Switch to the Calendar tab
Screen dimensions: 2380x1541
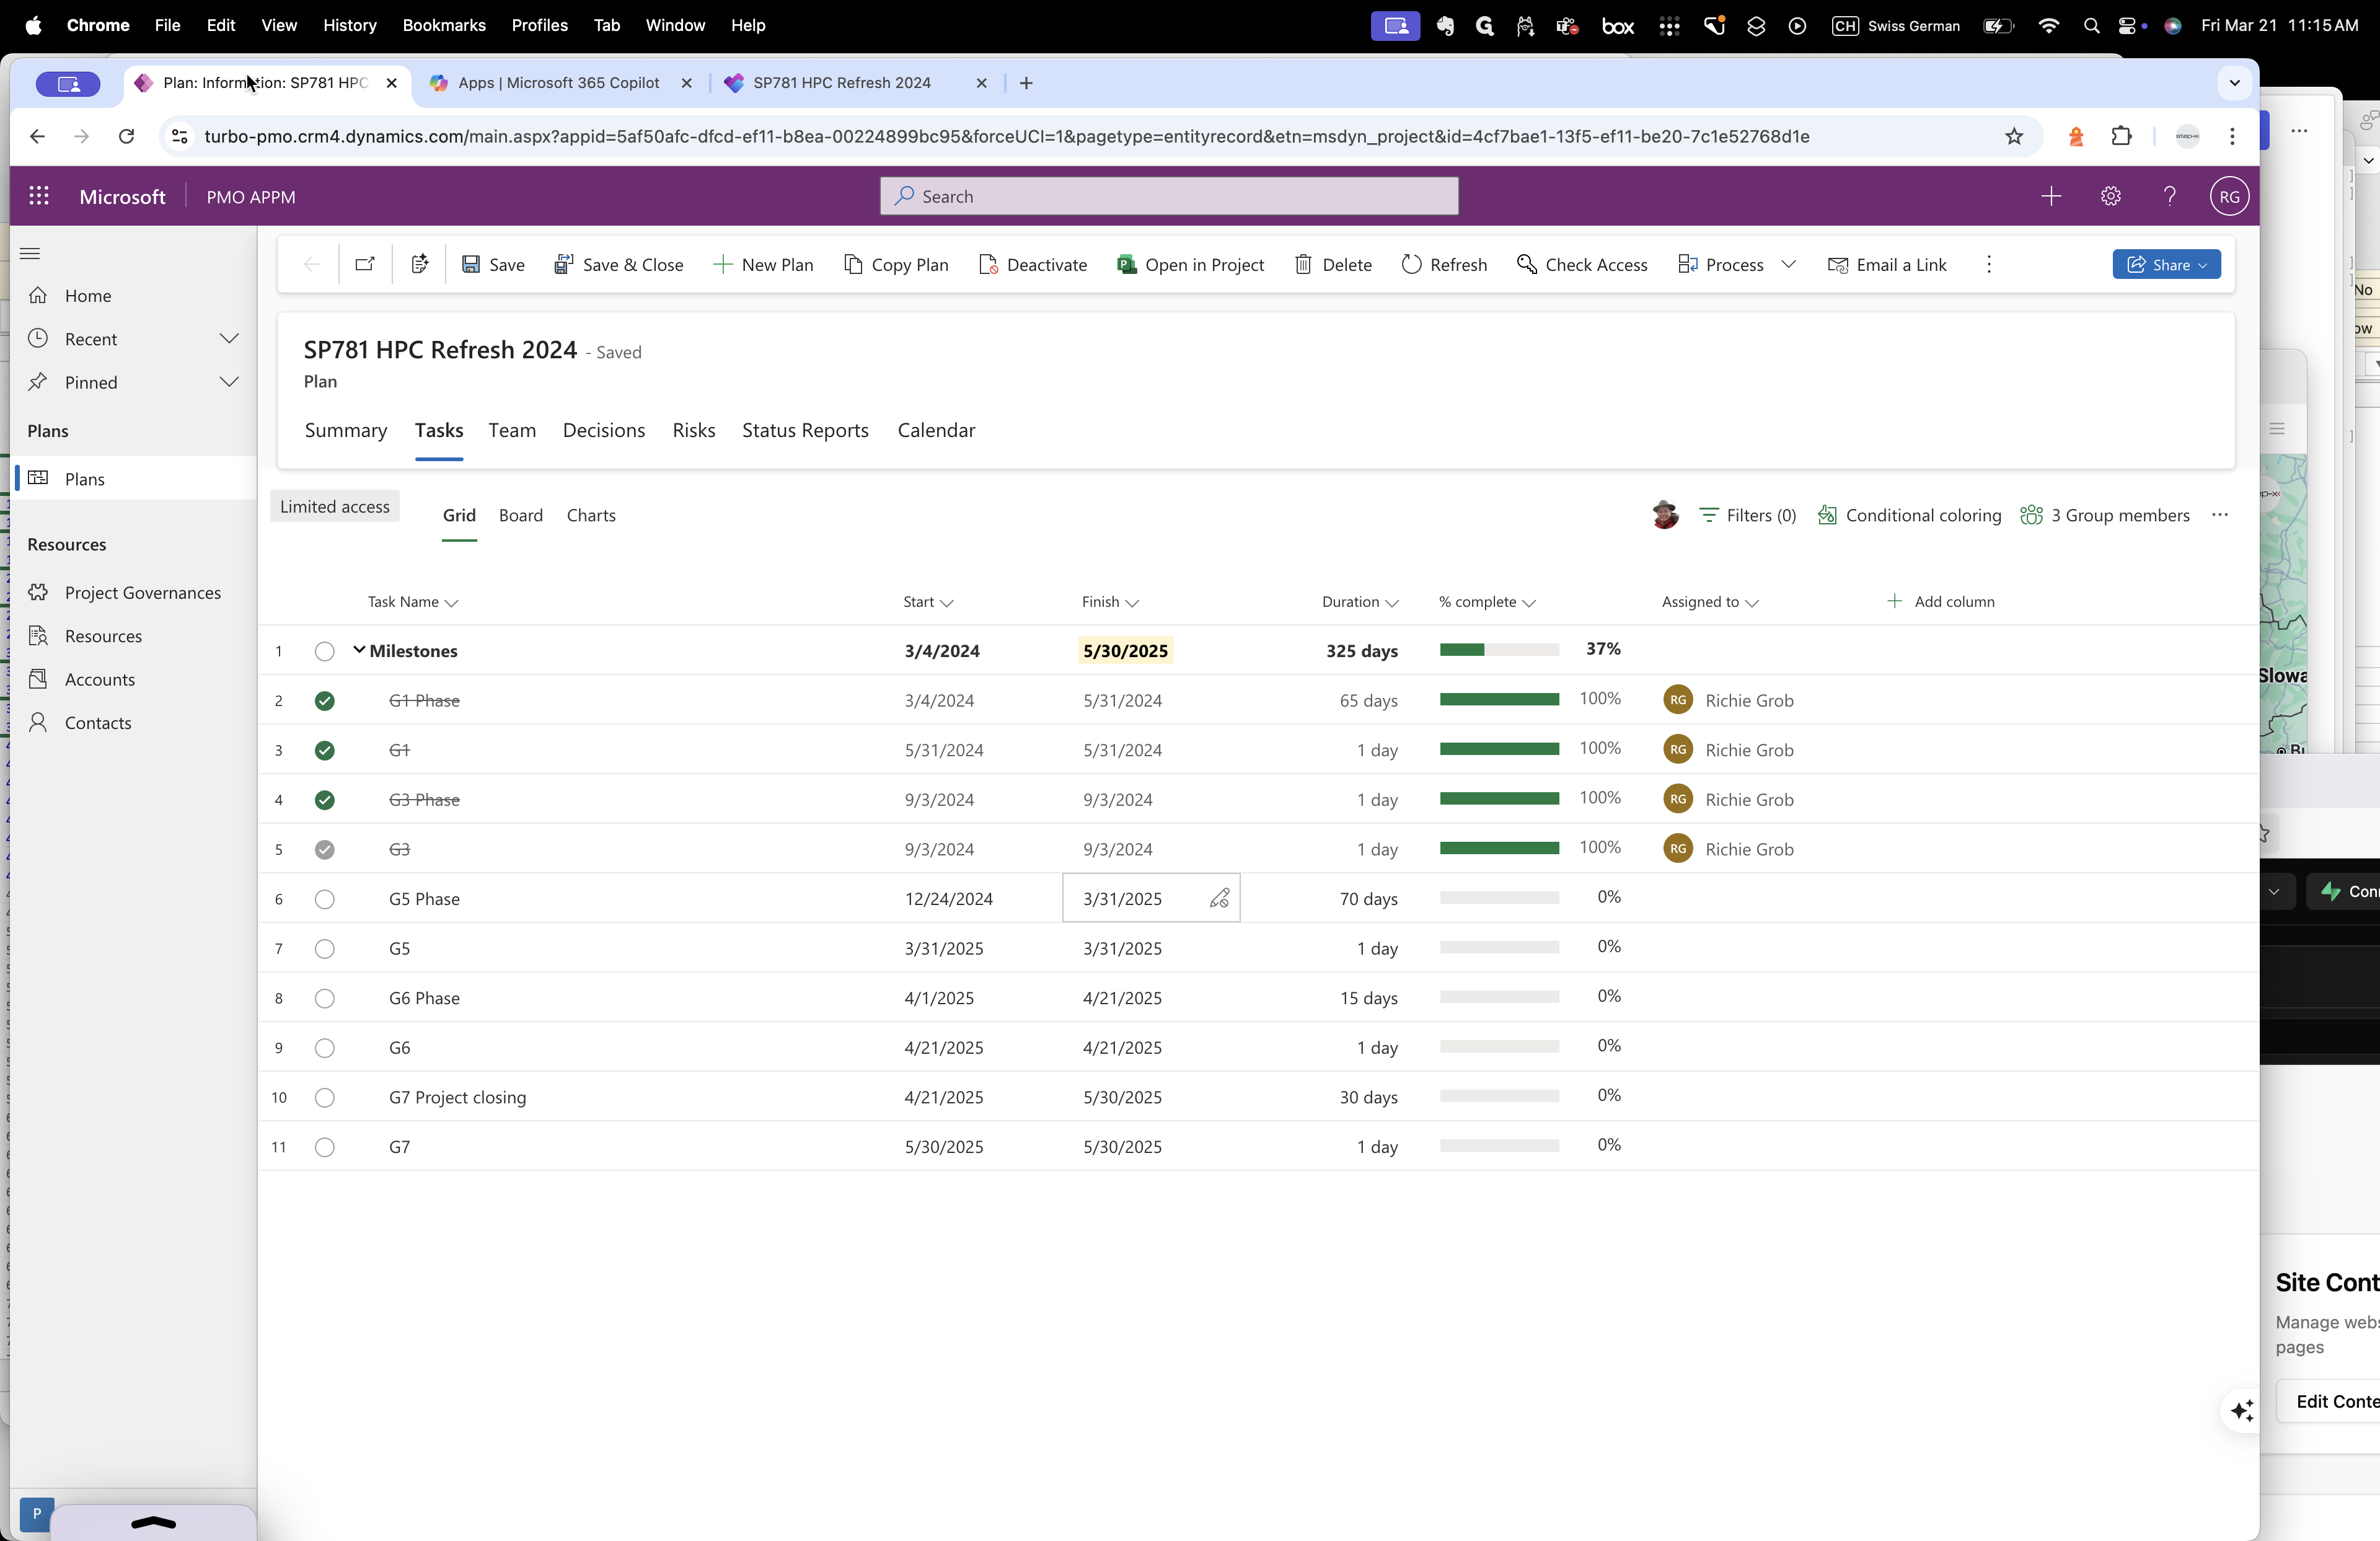point(936,430)
